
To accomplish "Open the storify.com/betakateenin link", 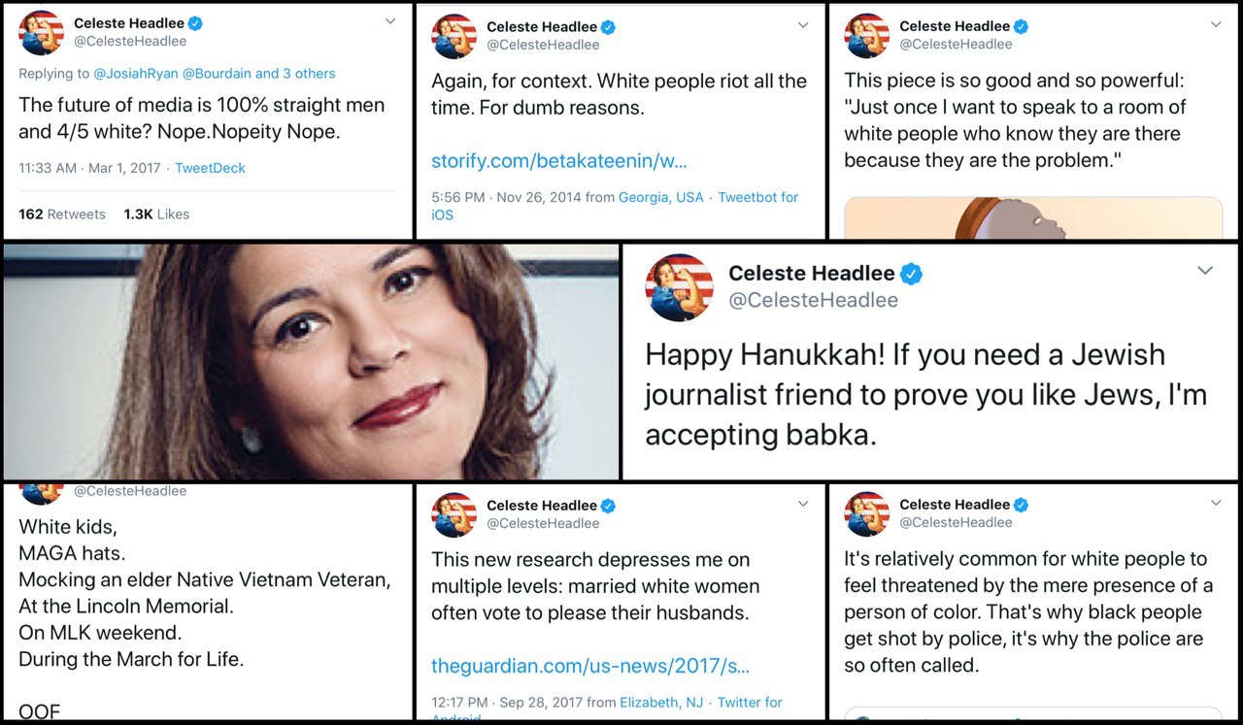I will pyautogui.click(x=558, y=160).
